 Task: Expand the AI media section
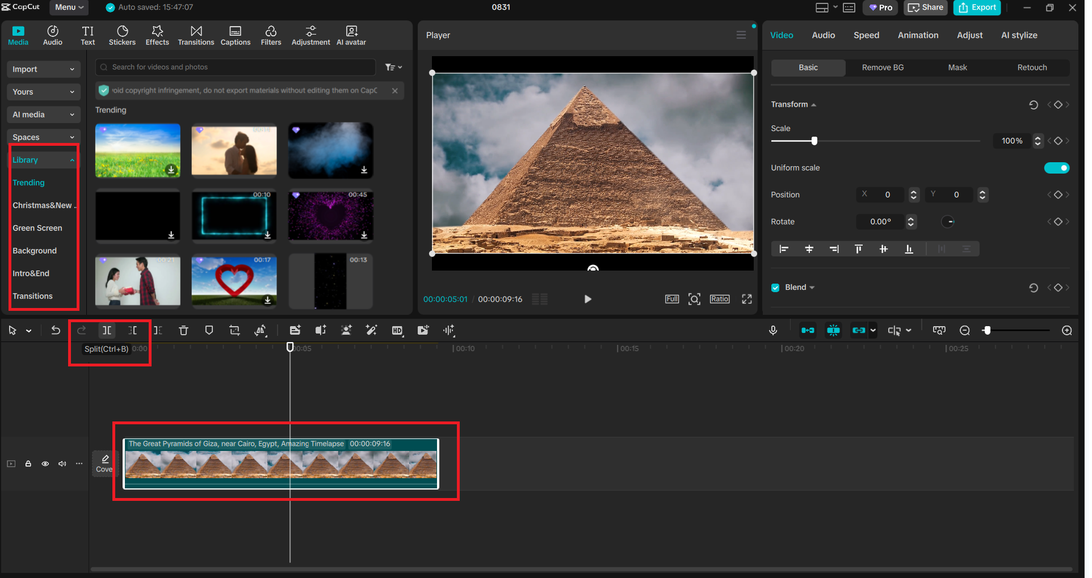click(43, 115)
